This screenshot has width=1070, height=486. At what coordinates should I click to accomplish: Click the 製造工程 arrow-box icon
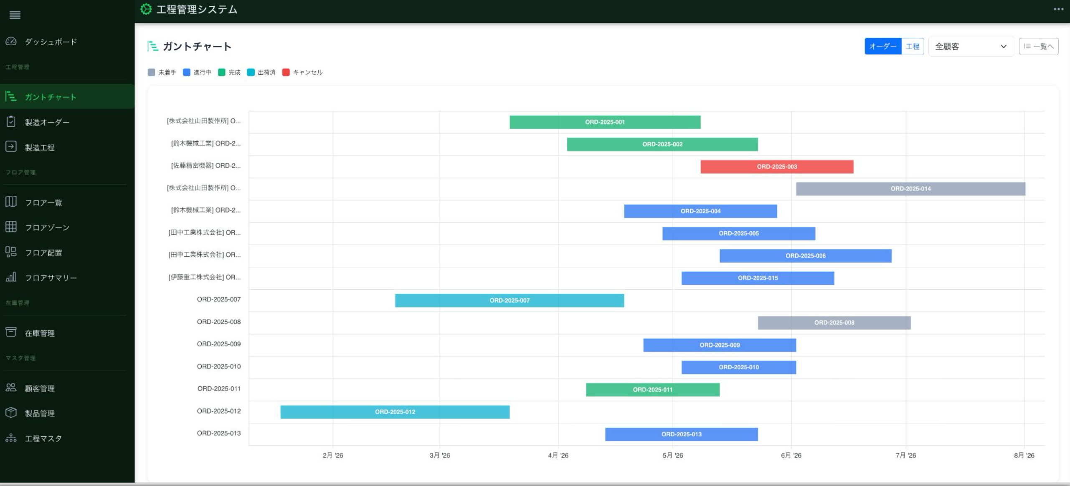(x=11, y=146)
